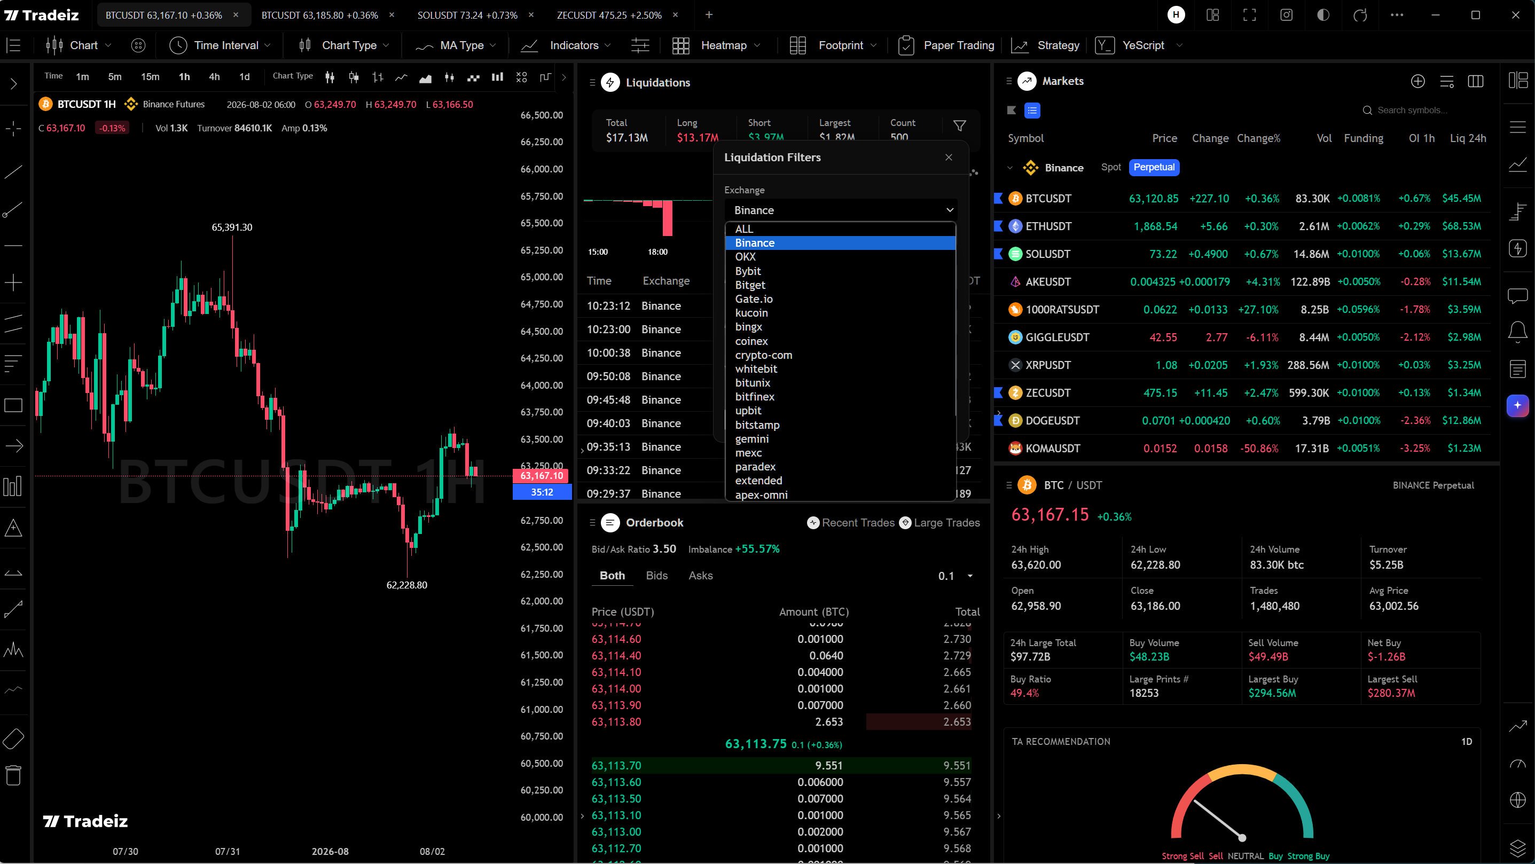Viewport: 1535px width, 864px height.
Task: Open the Heatmap dropdown
Action: click(x=717, y=45)
